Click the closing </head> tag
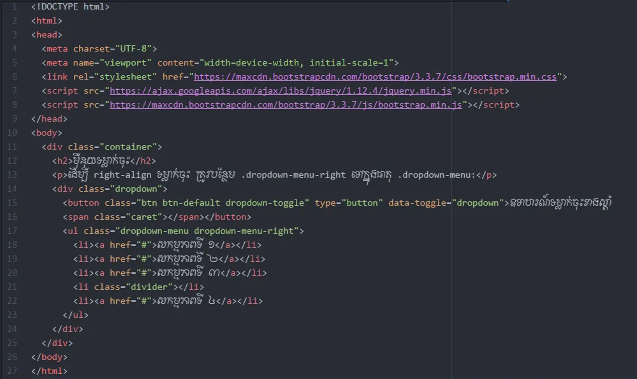 (x=49, y=119)
